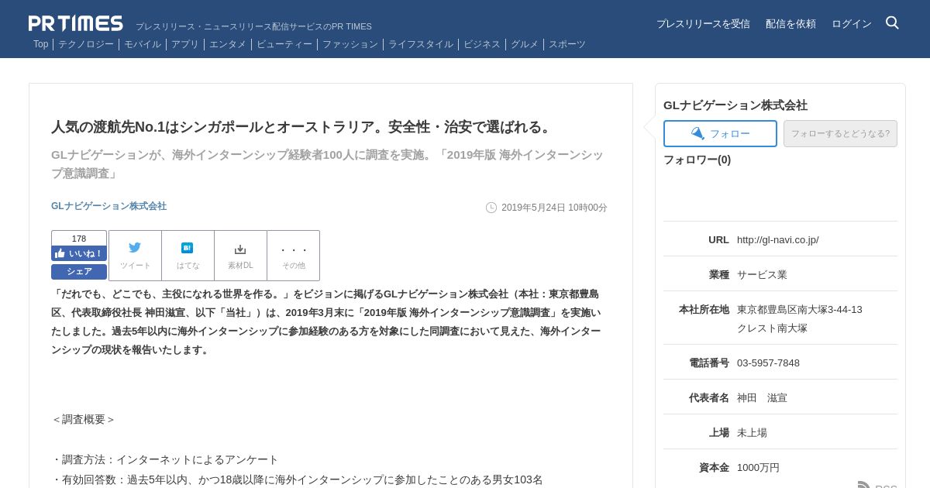
Task: Click the date 2019年5月24日 10時00分
Action: tap(554, 208)
